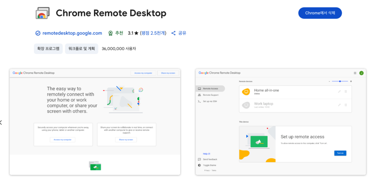Image resolution: width=372 pixels, height=177 pixels.
Task: Open the remotedesktop.google.com link
Action: 72,33
